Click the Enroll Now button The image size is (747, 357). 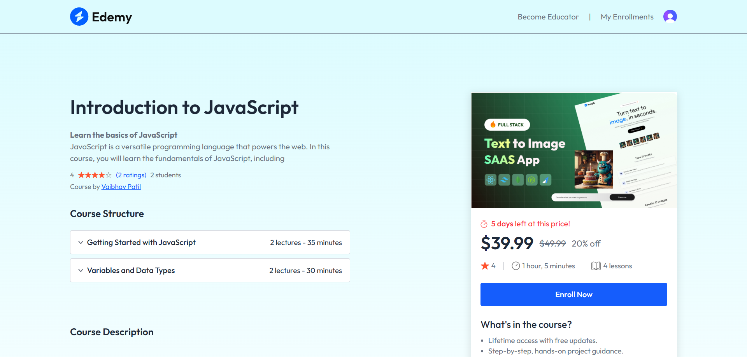574,294
